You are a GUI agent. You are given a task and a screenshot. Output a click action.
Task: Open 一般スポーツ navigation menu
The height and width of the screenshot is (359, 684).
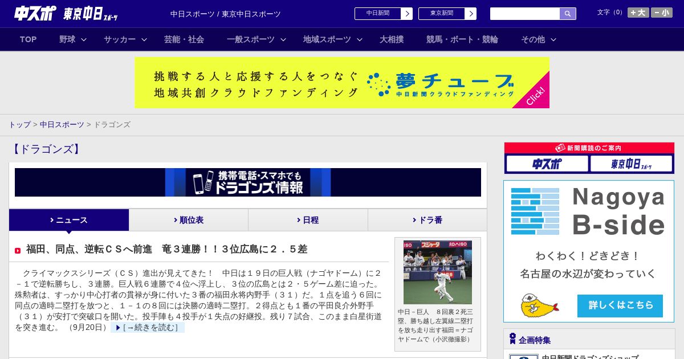click(x=251, y=39)
